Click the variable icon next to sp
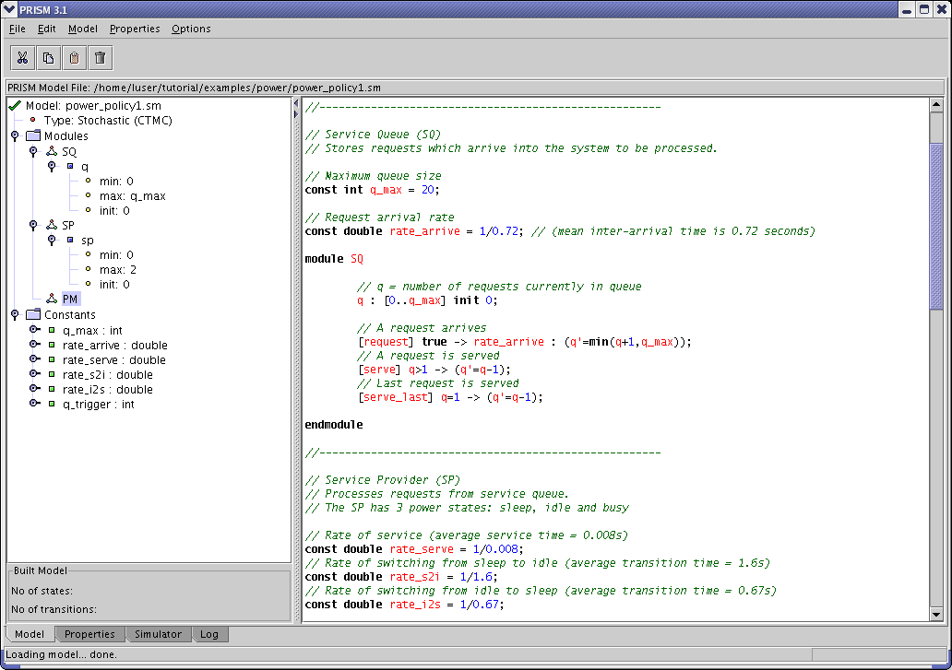Viewport: 952px width, 670px height. pyautogui.click(x=70, y=240)
